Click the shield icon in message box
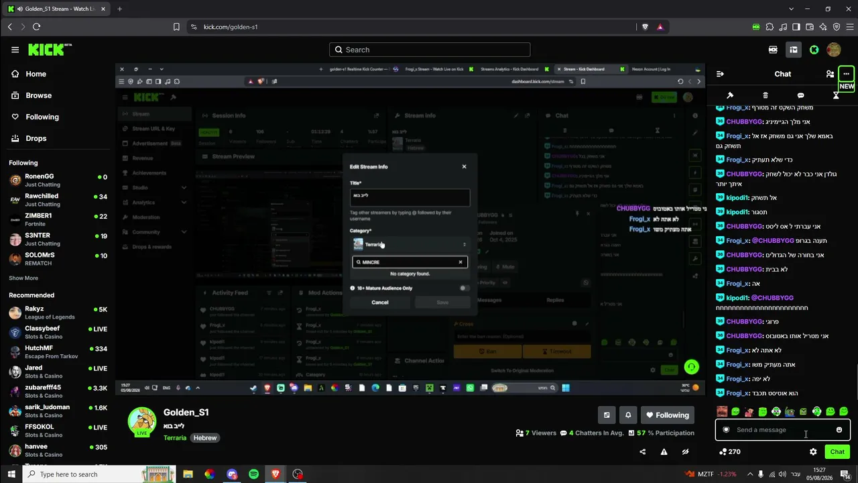This screenshot has height=483, width=858. point(726,430)
